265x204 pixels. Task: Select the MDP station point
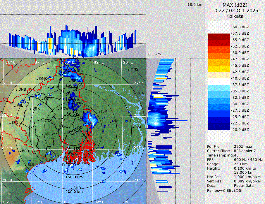(x=43, y=134)
